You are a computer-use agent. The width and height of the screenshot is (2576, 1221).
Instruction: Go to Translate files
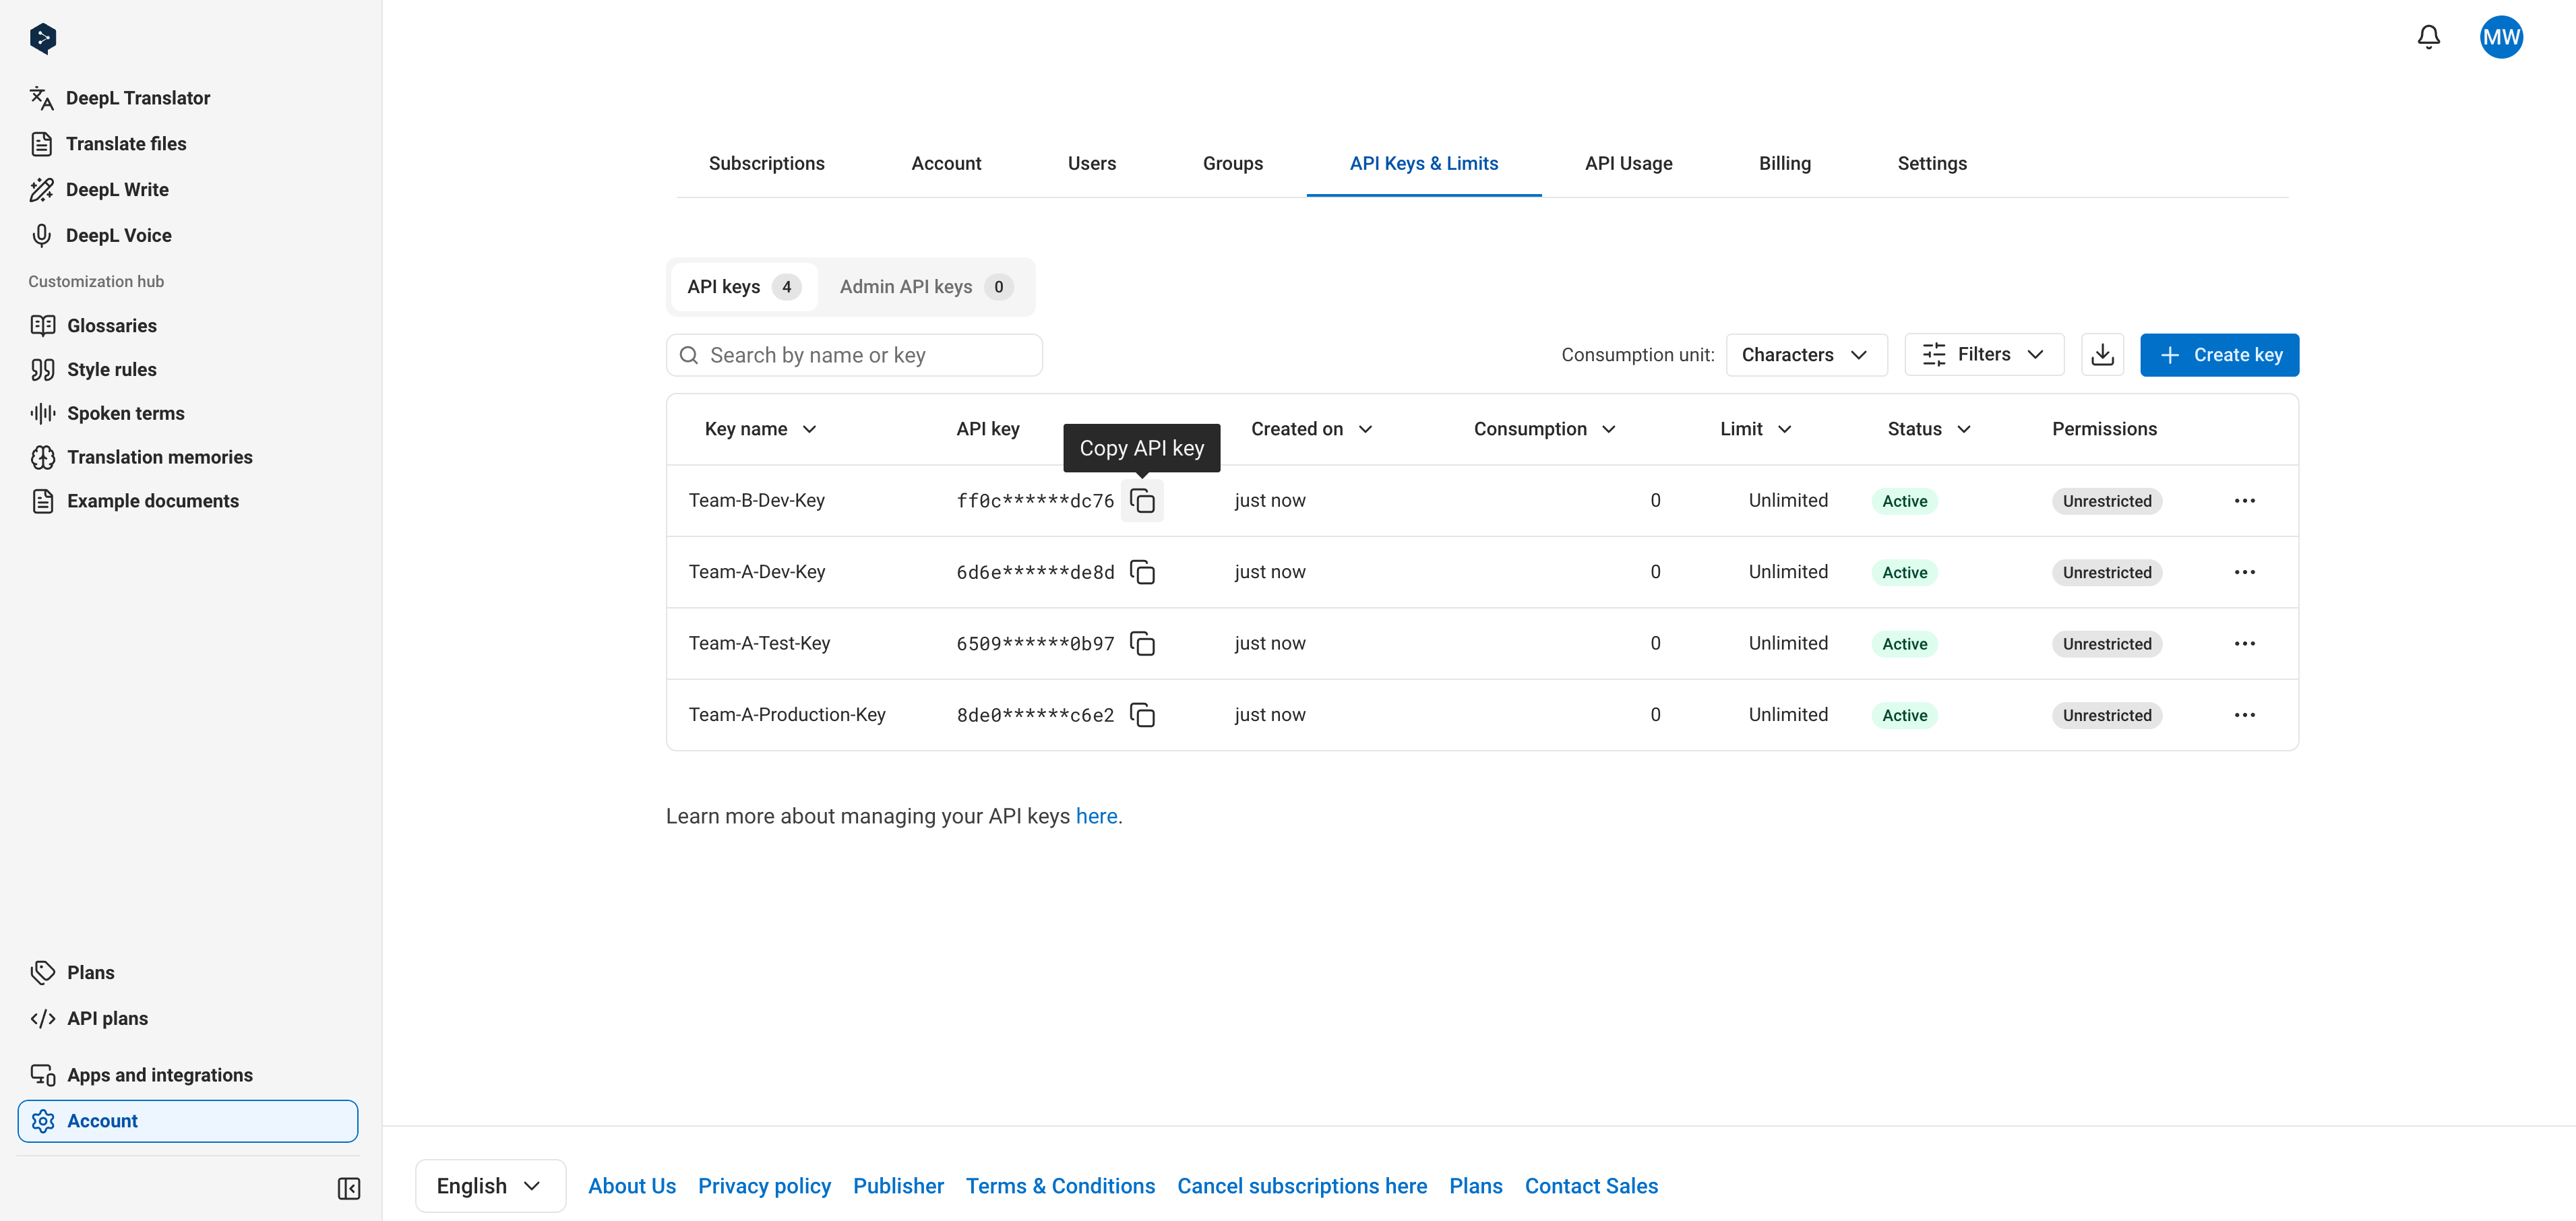108,144
